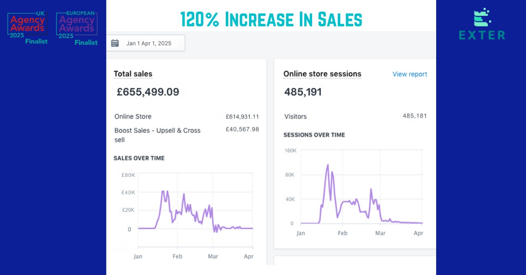
Task: Select the £614,931.11 amount
Action: 242,117
